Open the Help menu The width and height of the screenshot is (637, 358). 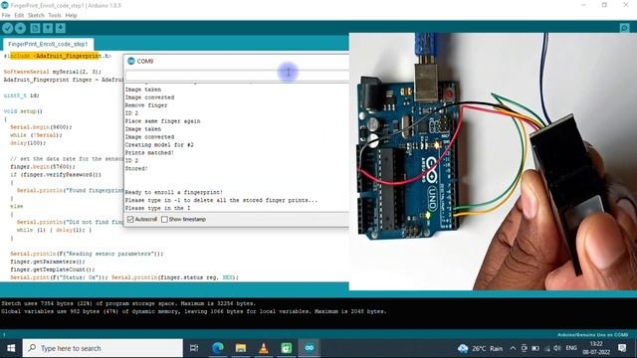click(x=71, y=16)
